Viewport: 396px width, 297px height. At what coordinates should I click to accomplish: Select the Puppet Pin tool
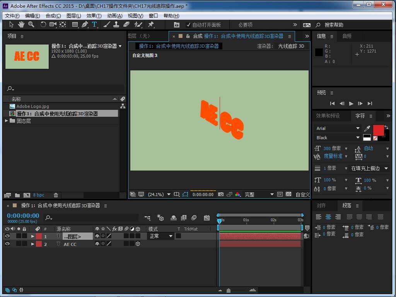coord(151,24)
